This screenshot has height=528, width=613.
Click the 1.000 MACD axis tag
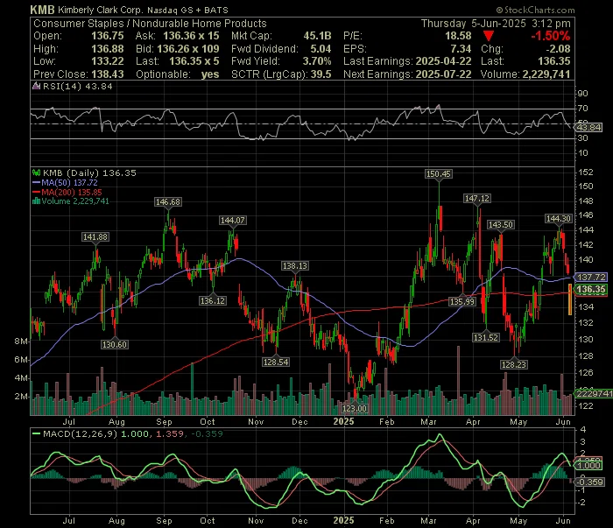[x=588, y=466]
